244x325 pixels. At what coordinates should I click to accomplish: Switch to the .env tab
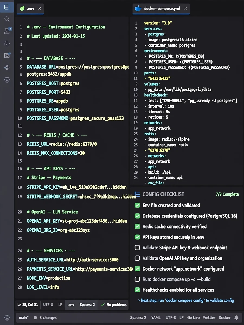tap(30, 9)
